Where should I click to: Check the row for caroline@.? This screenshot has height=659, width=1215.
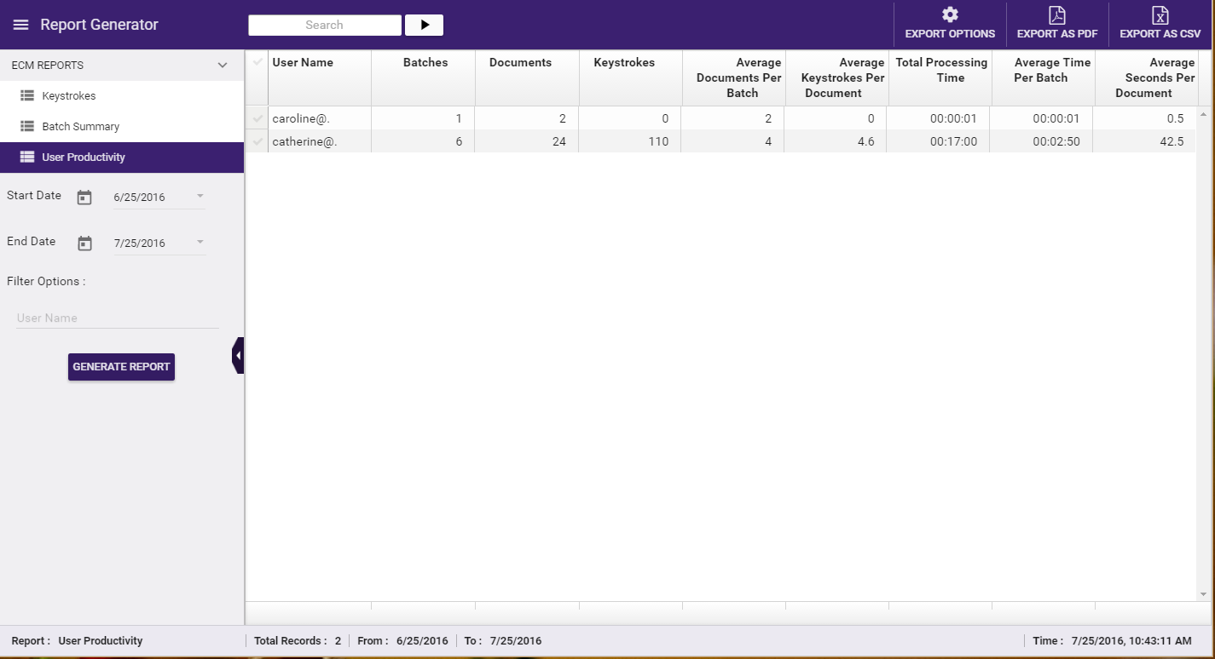[x=257, y=118]
